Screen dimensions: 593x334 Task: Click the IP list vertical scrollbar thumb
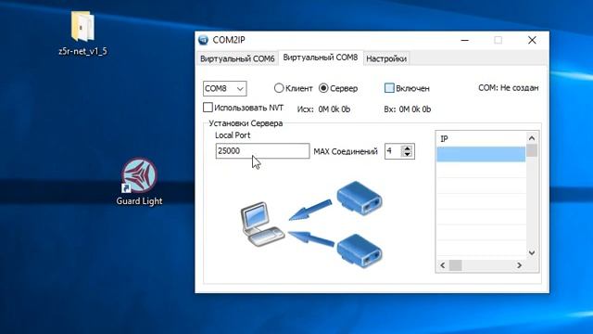532,150
